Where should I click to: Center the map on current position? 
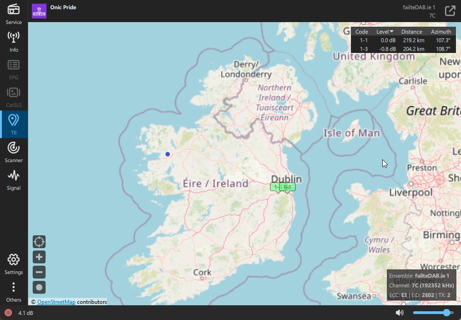click(x=39, y=242)
